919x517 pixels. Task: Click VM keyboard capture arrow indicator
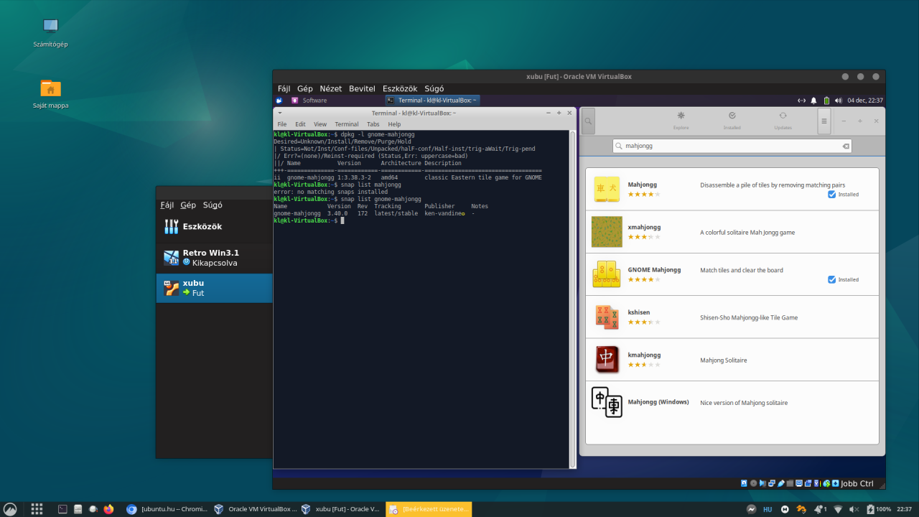(x=835, y=483)
